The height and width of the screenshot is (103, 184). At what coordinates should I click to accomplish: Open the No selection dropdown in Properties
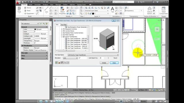point(30,24)
